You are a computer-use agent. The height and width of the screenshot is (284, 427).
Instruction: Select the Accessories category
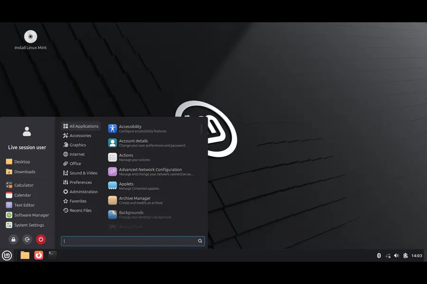[x=77, y=136]
